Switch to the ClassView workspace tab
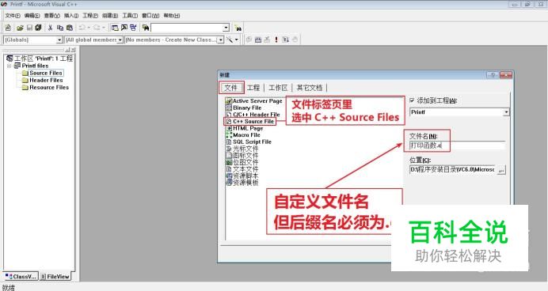Image resolution: width=548 pixels, height=291 pixels. [21, 276]
